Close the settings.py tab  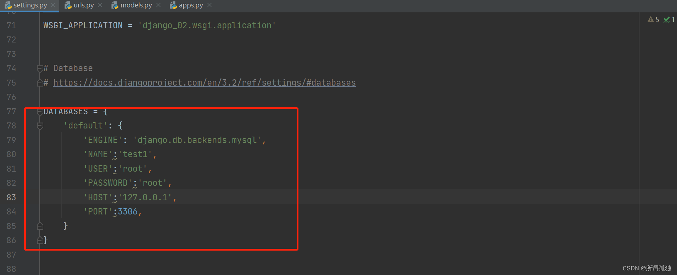click(53, 5)
